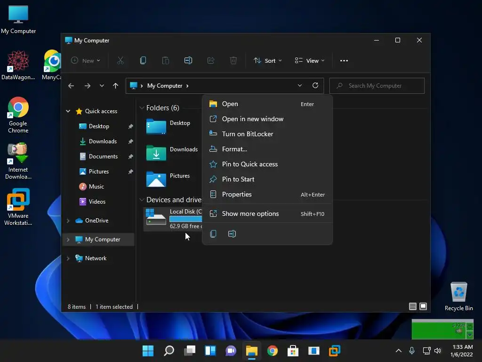Click Copy icon at context menu bottom

(x=213, y=234)
